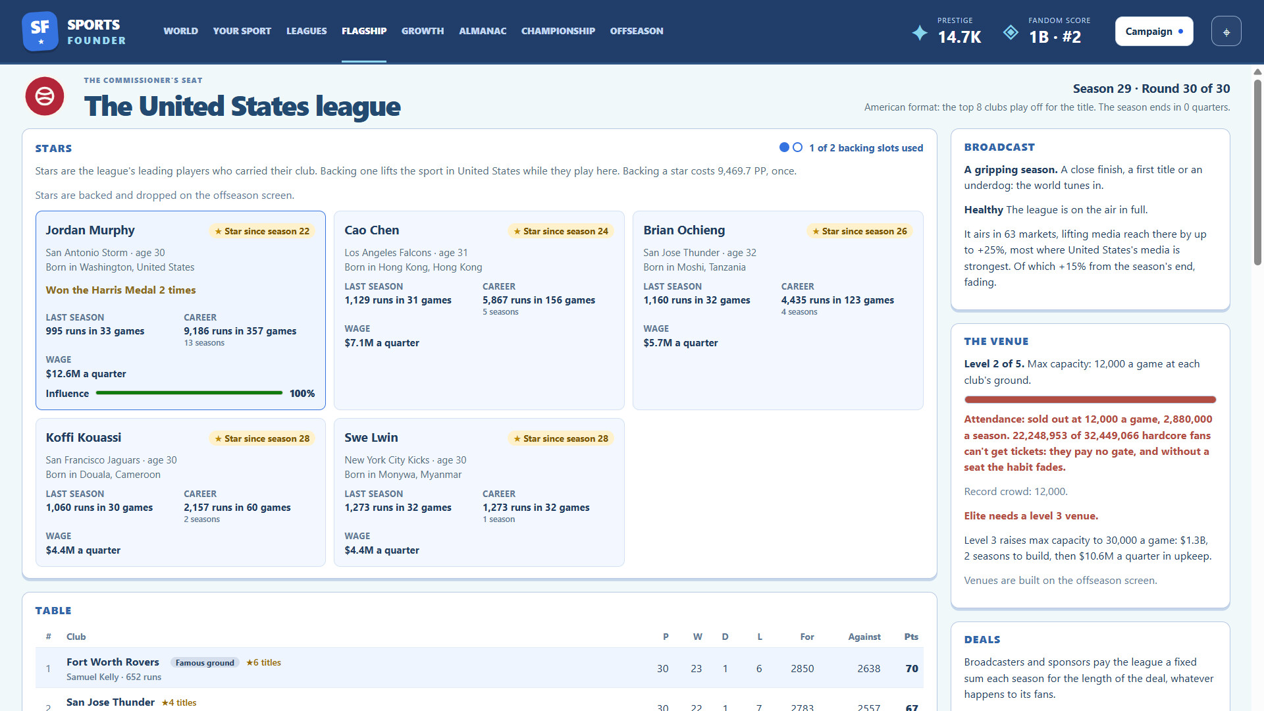This screenshot has width=1264, height=711.
Task: Click the empty backing slot dot
Action: coord(797,147)
